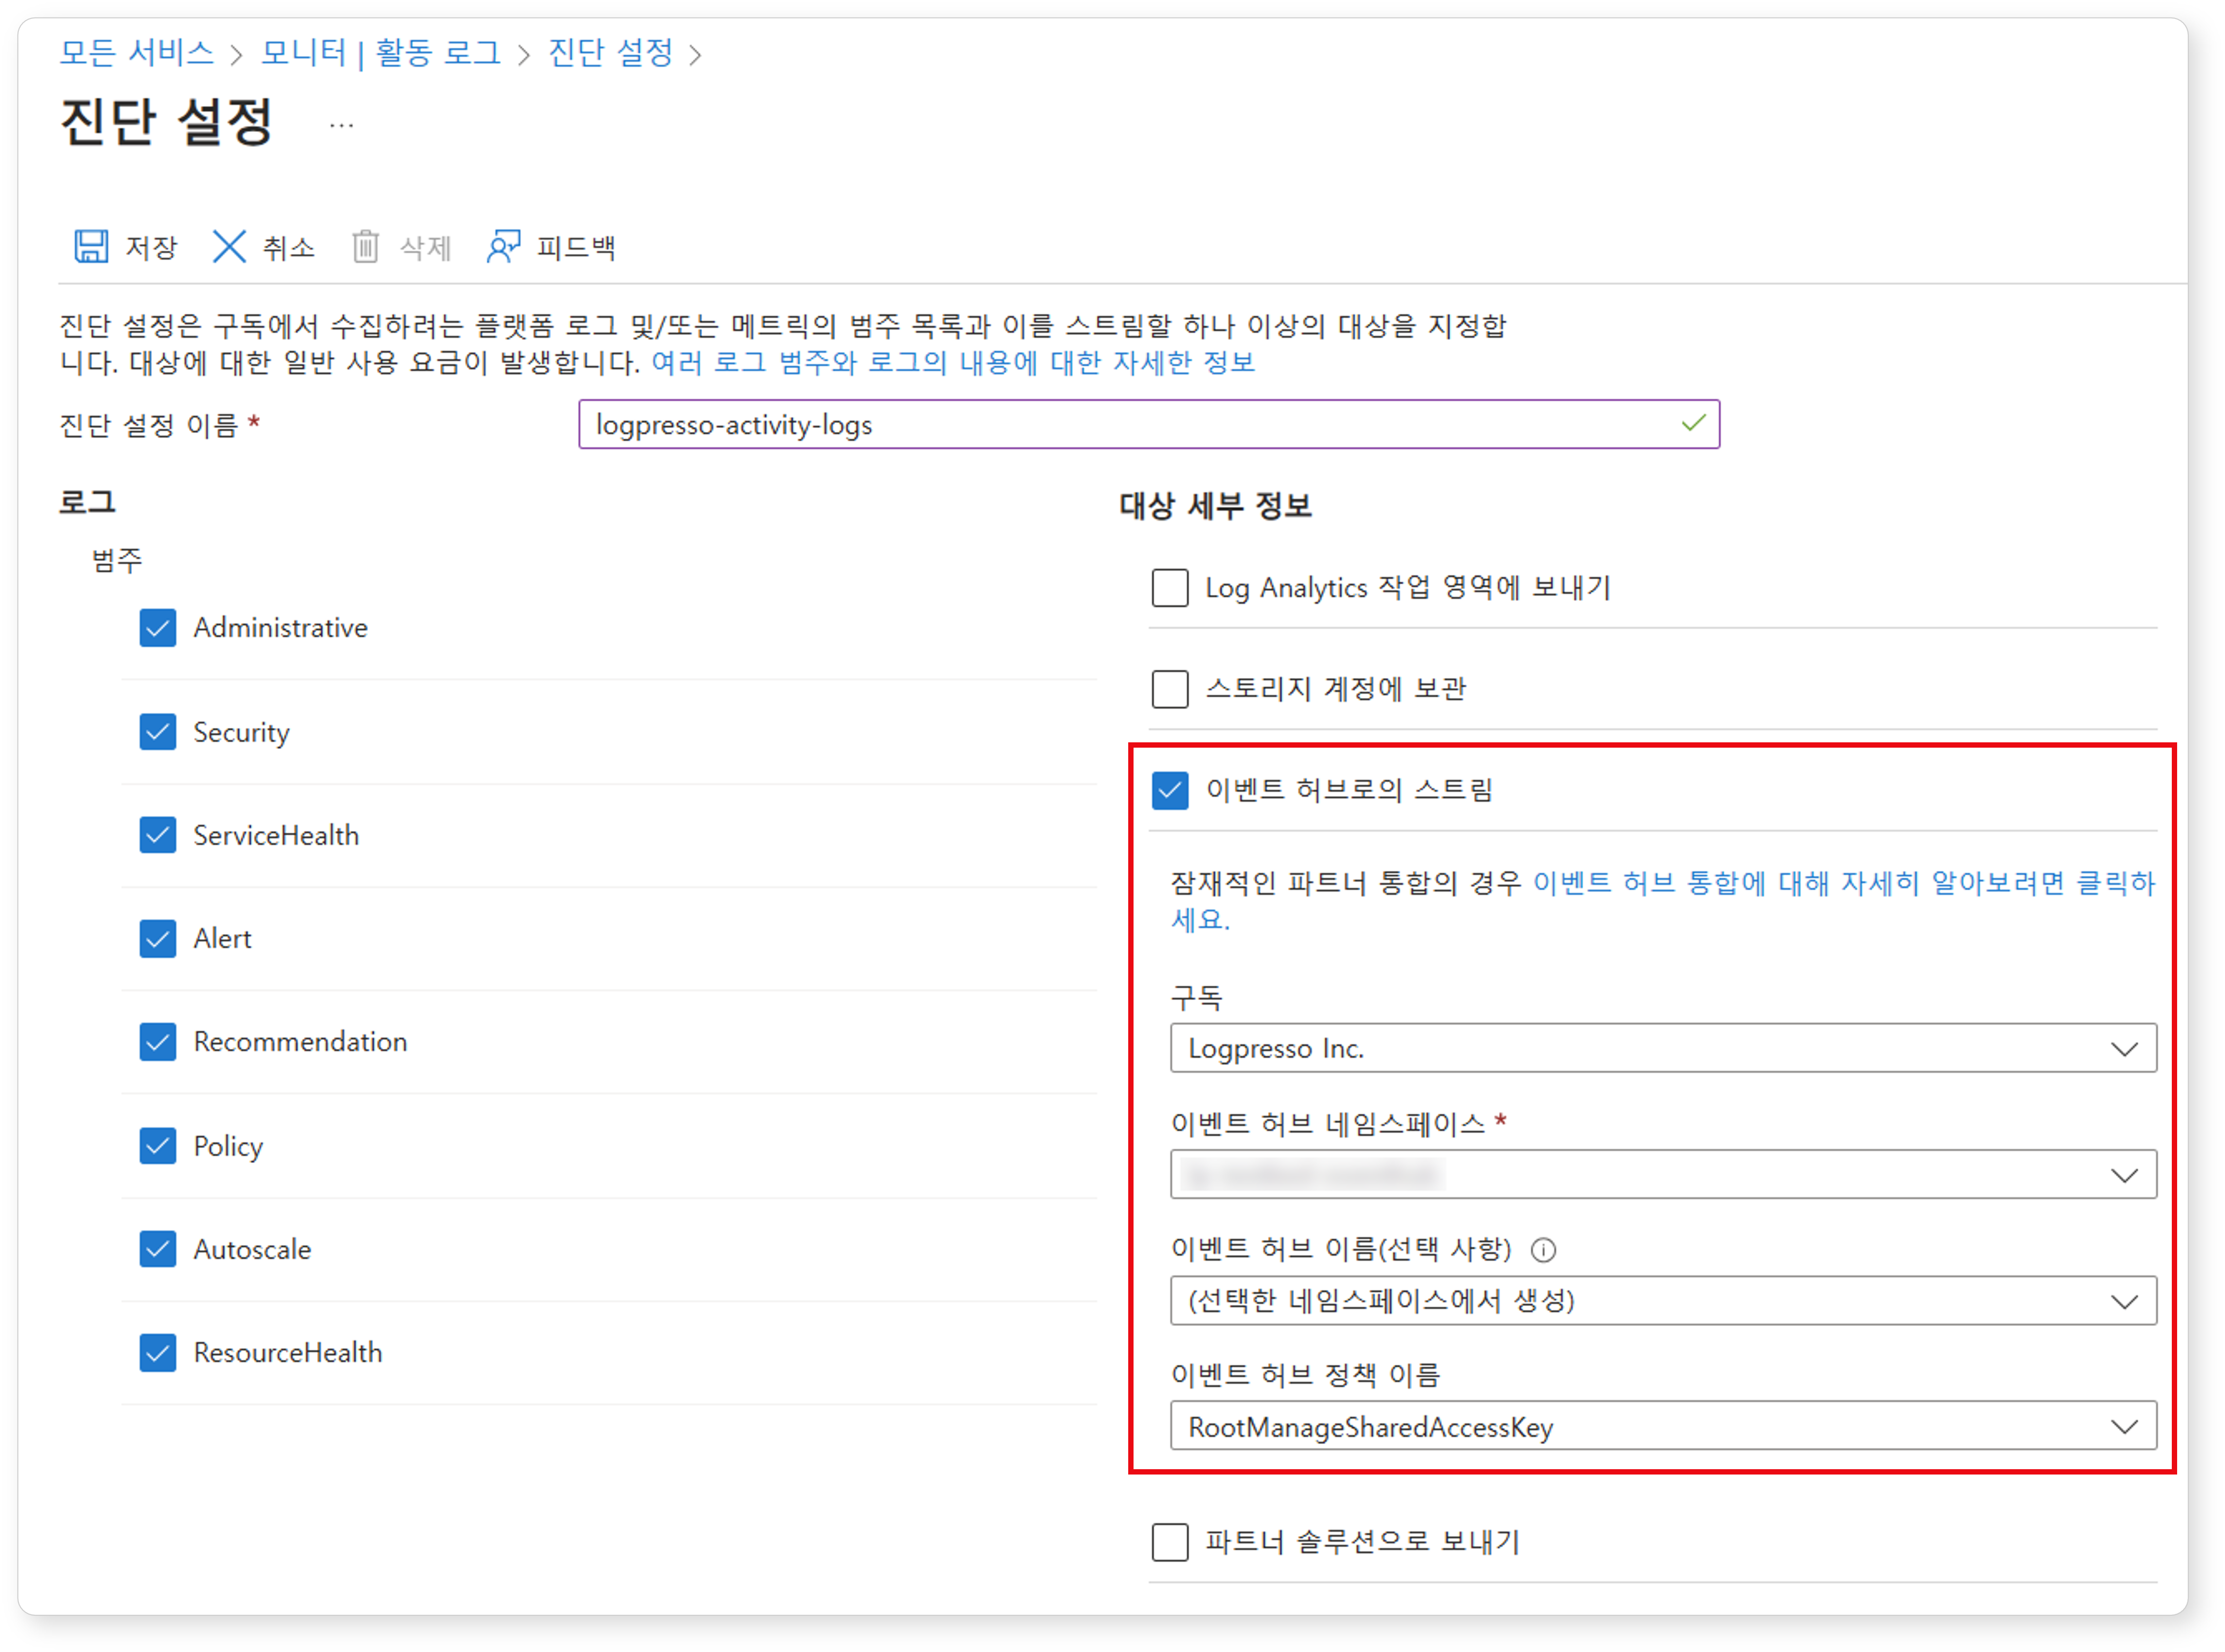The height and width of the screenshot is (1652, 2225).
Task: Click the ServiceHealth label text
Action: pyautogui.click(x=276, y=835)
